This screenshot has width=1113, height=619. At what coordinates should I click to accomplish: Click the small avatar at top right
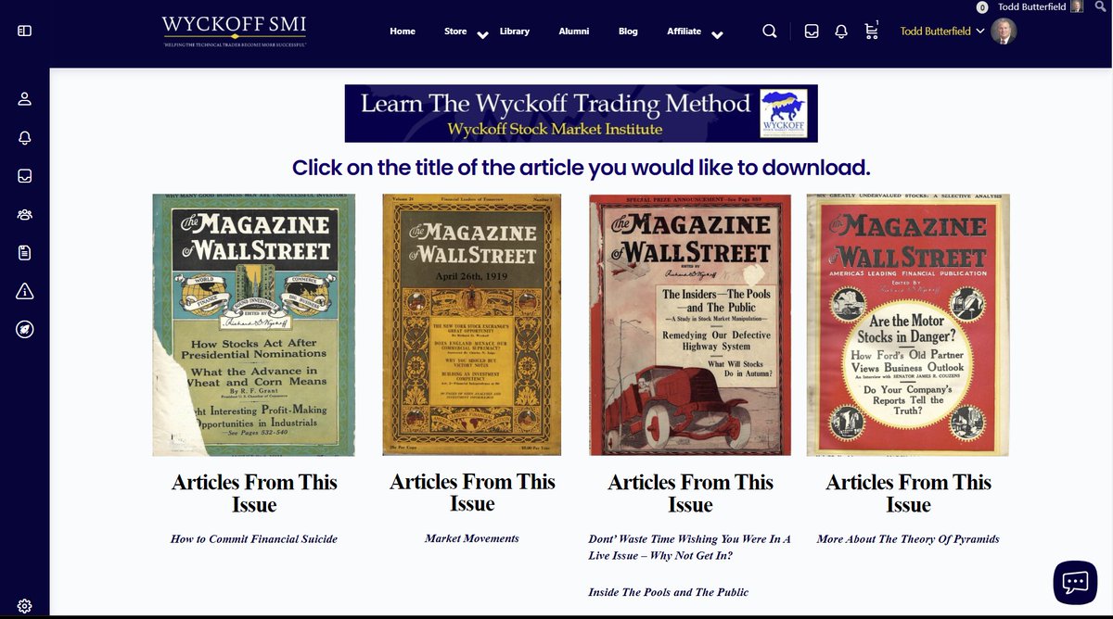pyautogui.click(x=1077, y=6)
